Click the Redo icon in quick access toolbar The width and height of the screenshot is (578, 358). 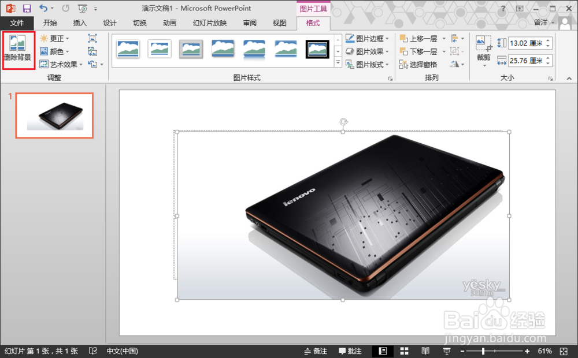point(66,8)
